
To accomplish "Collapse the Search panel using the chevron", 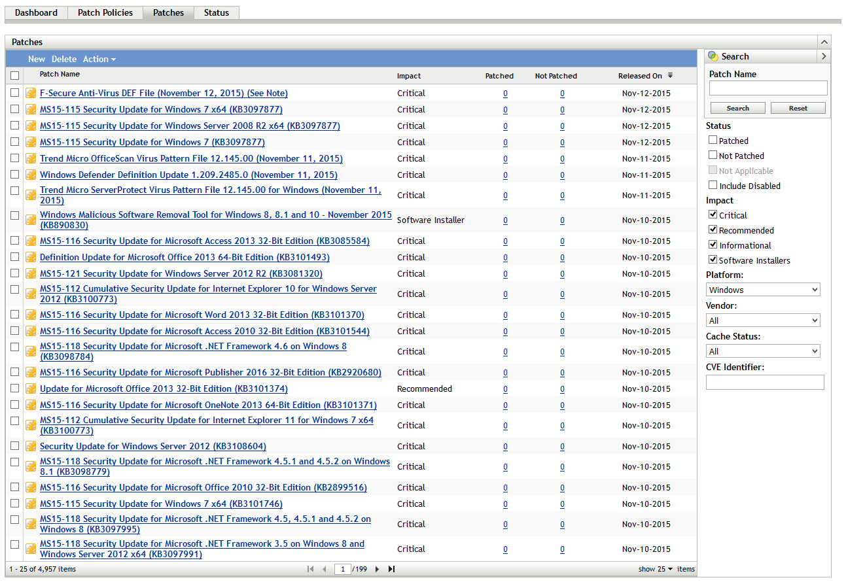I will [x=824, y=56].
